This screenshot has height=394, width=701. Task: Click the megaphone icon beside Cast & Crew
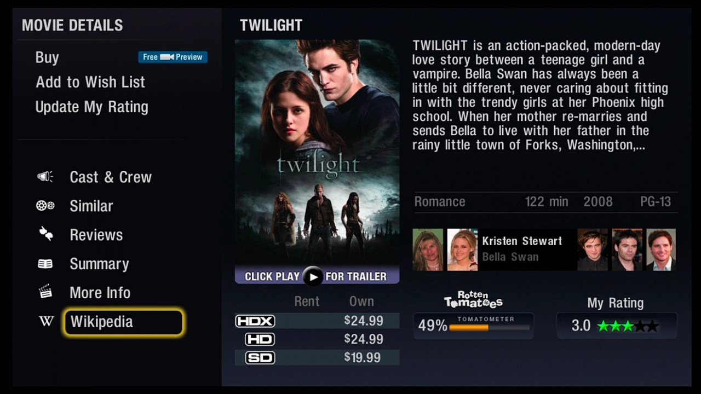pyautogui.click(x=45, y=177)
